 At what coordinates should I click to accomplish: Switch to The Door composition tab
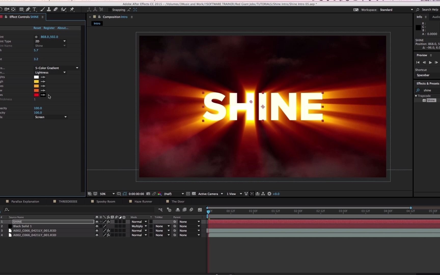click(x=177, y=201)
